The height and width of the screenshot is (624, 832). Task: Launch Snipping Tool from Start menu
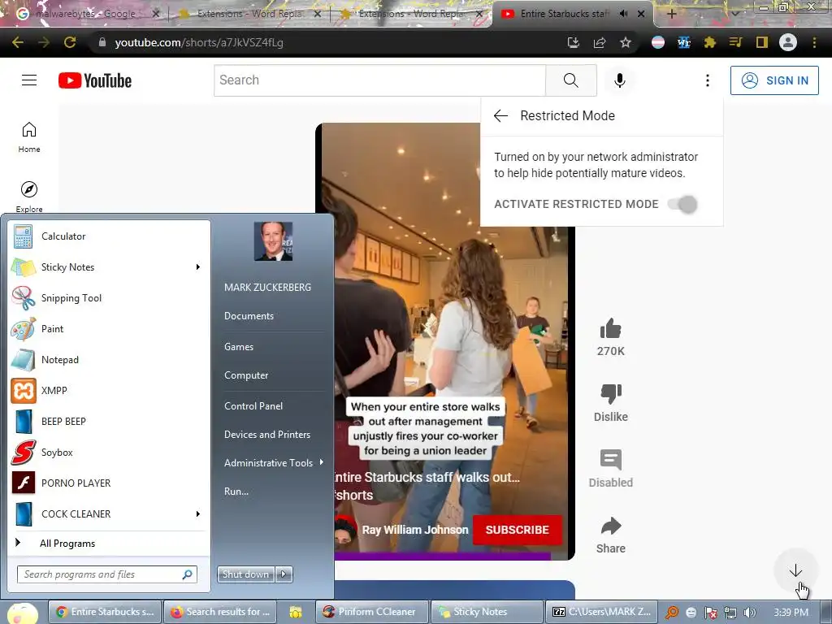coord(108,298)
